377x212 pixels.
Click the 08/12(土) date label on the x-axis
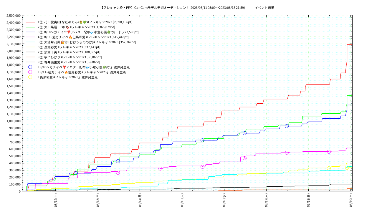56,200
